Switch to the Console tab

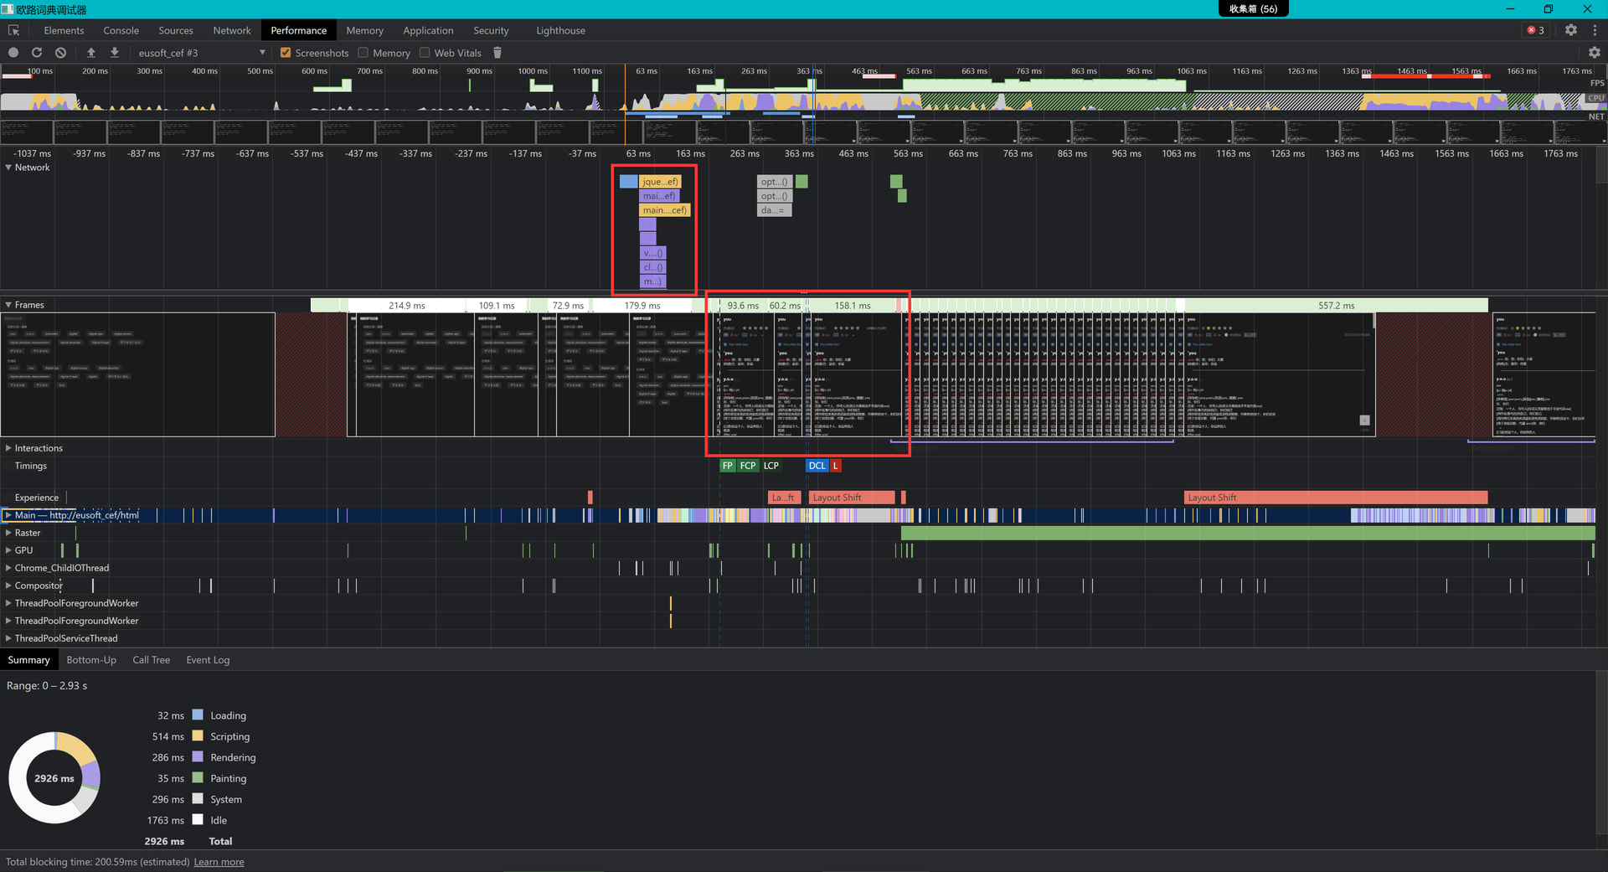click(x=121, y=30)
